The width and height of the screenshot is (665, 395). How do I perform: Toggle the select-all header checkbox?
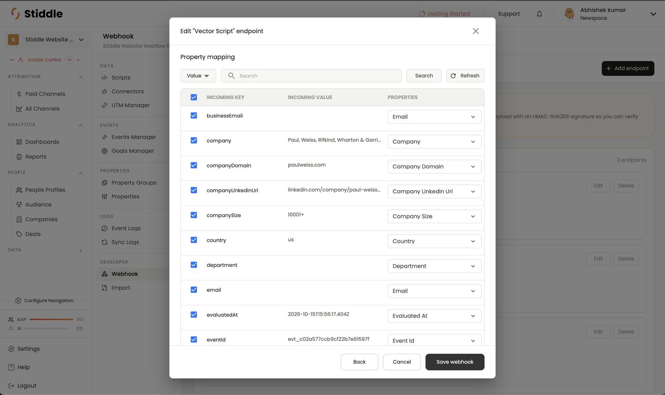point(194,97)
